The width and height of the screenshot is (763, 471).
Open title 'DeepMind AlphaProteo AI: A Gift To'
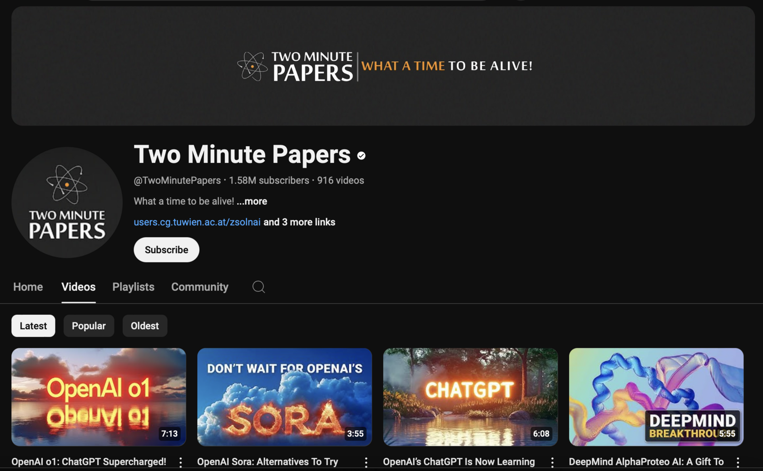coord(646,462)
